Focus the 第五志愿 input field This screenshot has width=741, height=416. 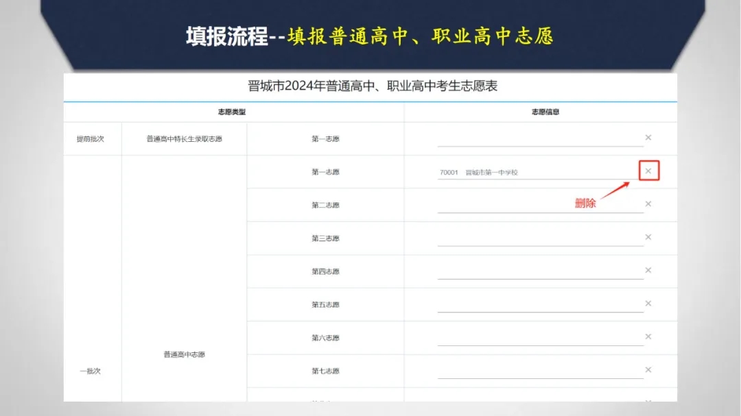(540, 304)
